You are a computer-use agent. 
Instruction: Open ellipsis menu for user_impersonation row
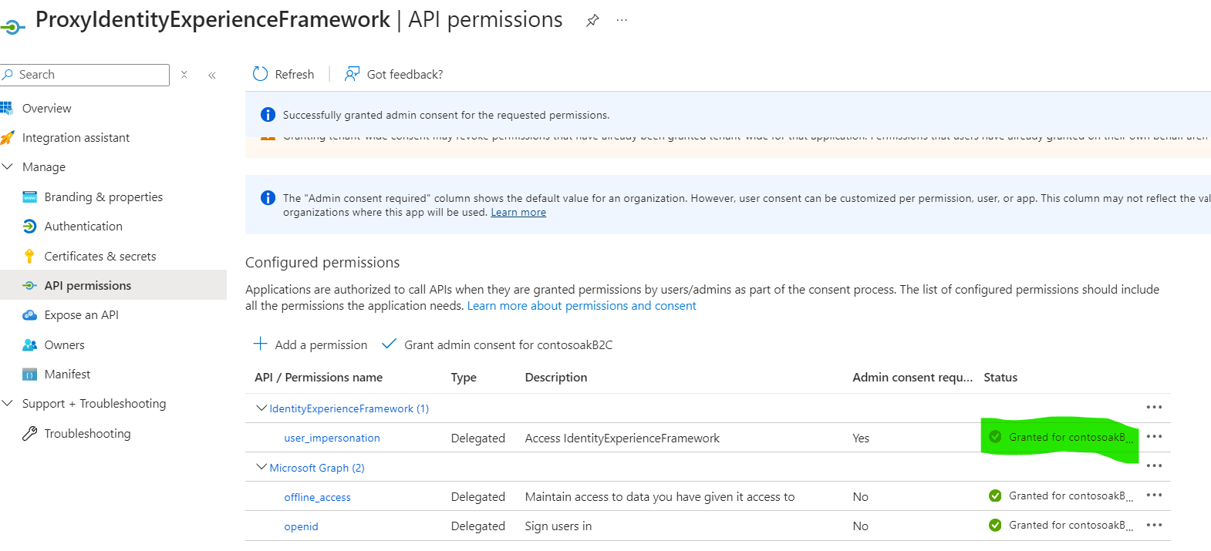(x=1154, y=437)
